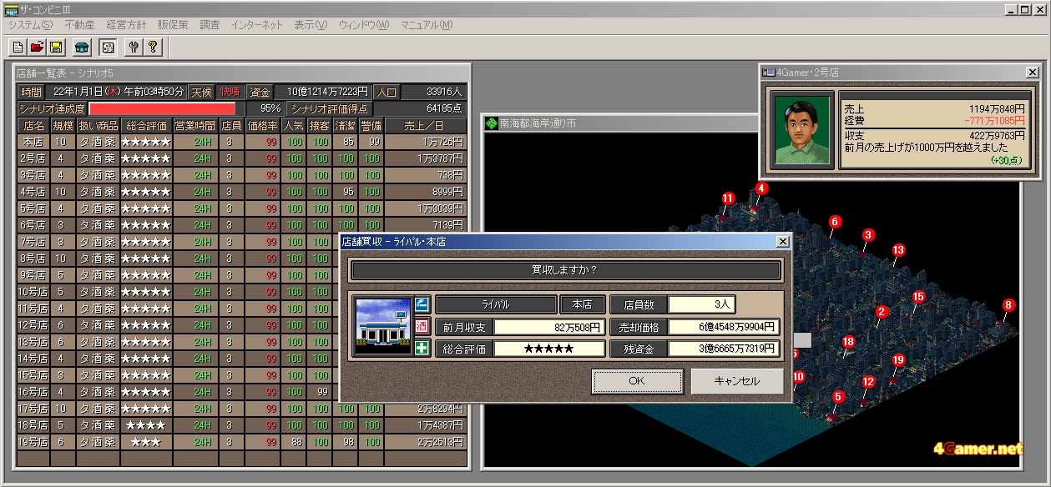The image size is (1051, 487).
Task: Click the green cross medicine icon in dialog
Action: pyautogui.click(x=422, y=348)
